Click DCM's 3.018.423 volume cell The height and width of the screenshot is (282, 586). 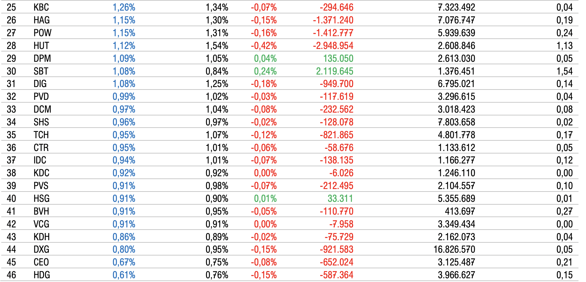click(x=456, y=109)
